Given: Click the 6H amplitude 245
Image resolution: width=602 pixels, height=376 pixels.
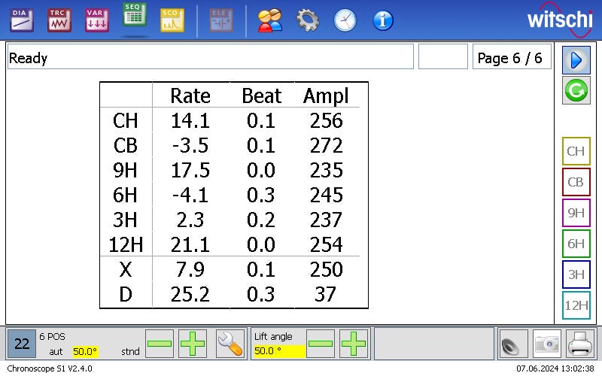Looking at the screenshot, I should [326, 195].
